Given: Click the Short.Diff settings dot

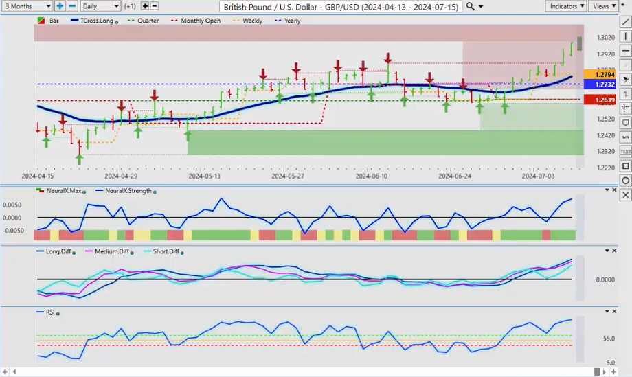Looking at the screenshot, I should (182, 253).
